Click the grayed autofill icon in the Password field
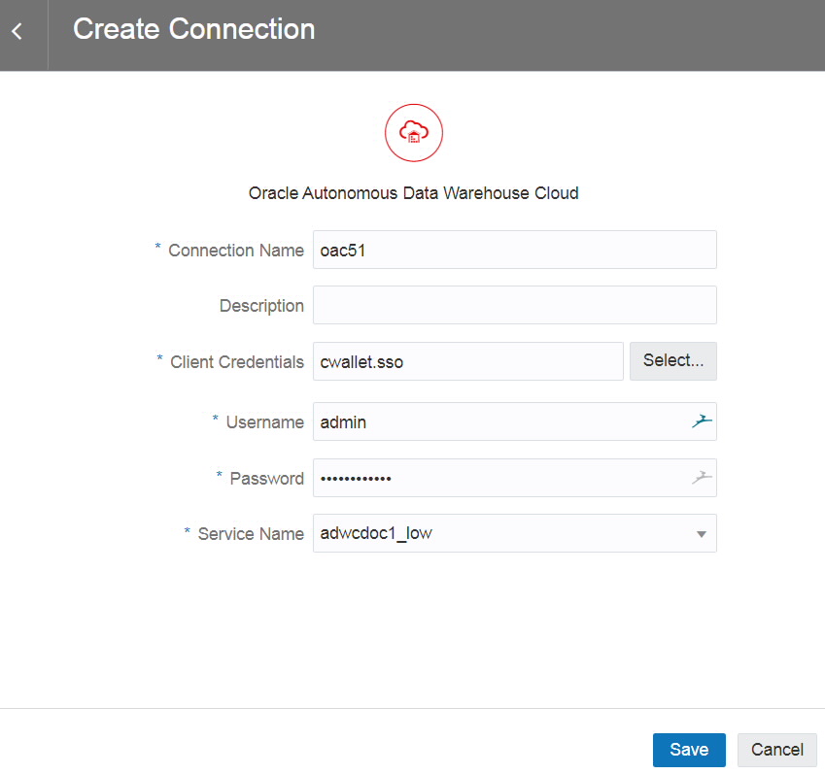 tap(703, 478)
